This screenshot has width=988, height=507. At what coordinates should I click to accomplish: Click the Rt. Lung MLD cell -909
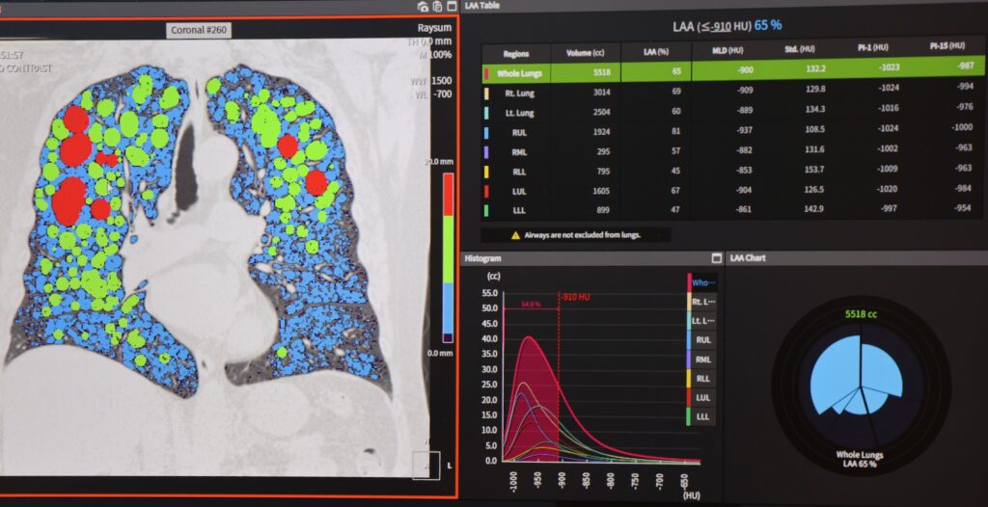pos(744,91)
